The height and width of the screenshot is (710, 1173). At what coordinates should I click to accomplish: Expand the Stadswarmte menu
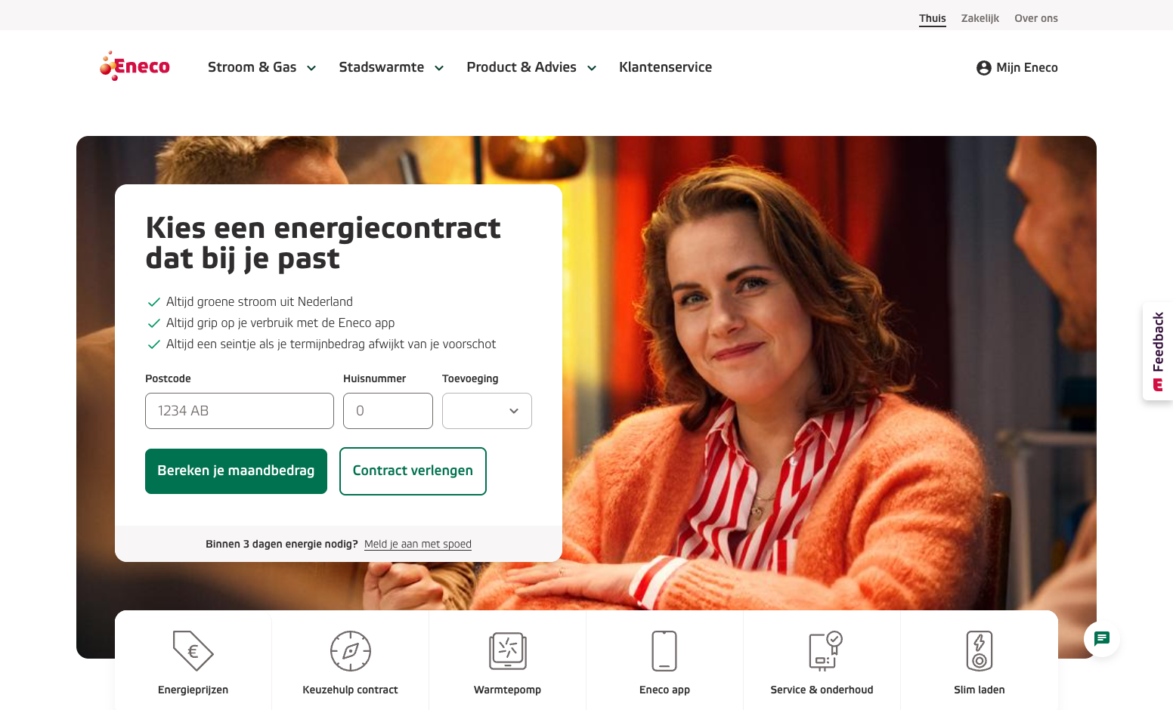point(391,67)
